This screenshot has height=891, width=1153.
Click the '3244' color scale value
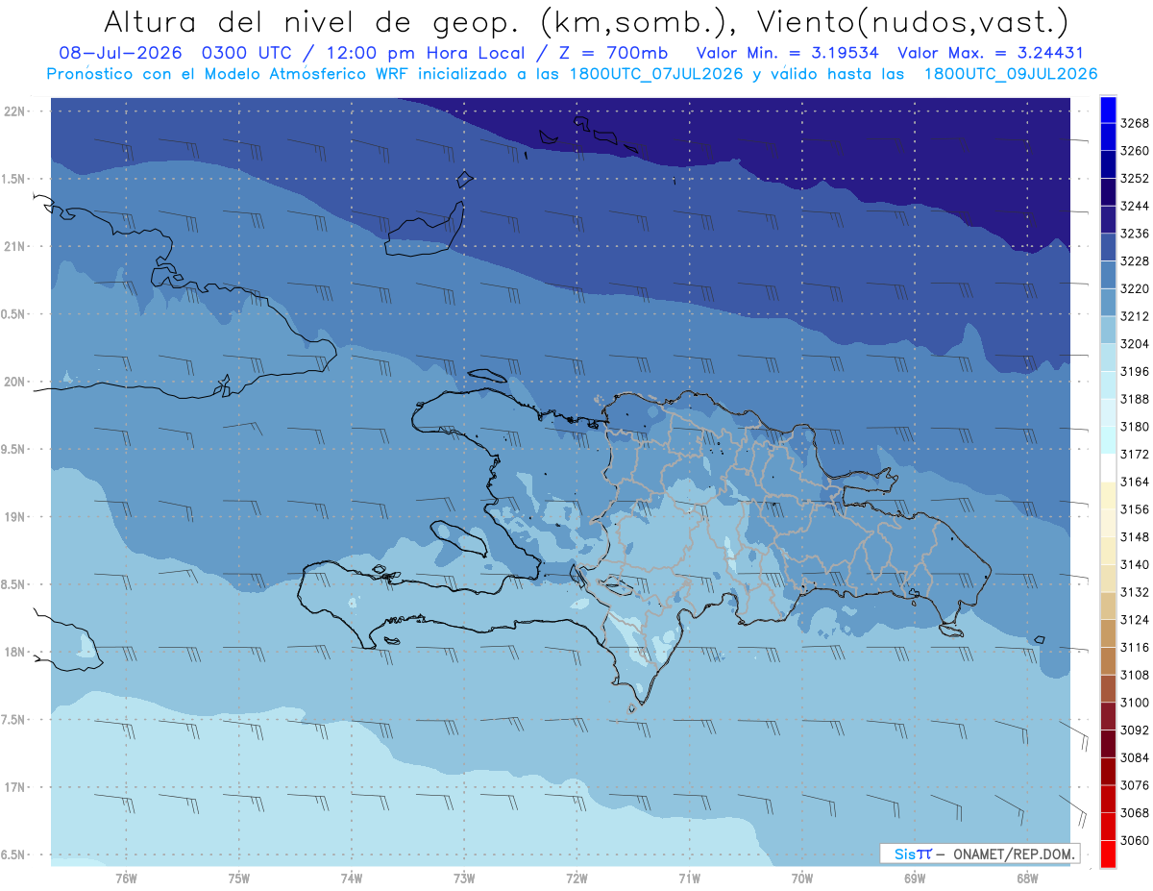coord(1135,206)
